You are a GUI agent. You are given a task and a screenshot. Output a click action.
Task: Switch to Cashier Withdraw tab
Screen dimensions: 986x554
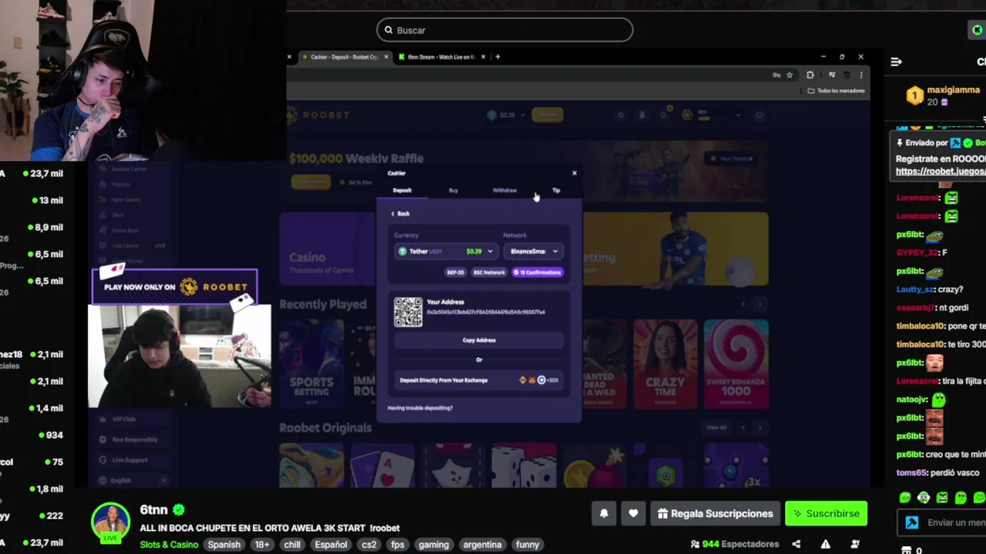(x=505, y=190)
